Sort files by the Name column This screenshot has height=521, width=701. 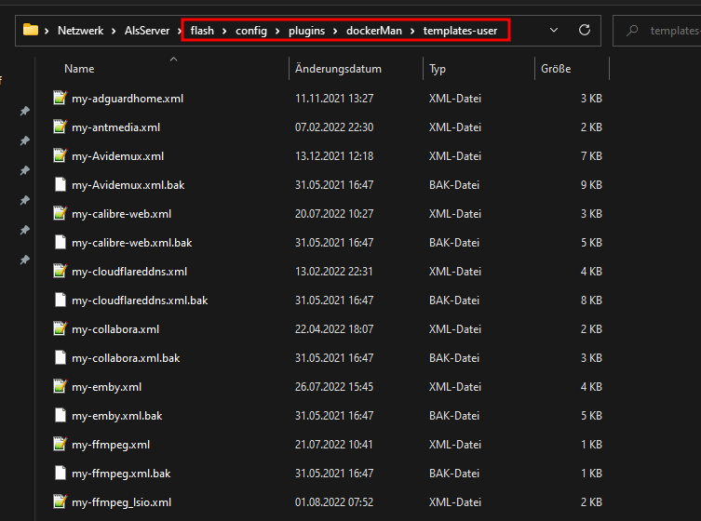pyautogui.click(x=79, y=69)
